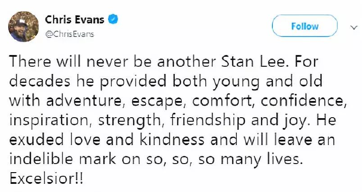The image size is (362, 192).
Task: Click the word Excelsior!! in the tweet
Action: [x=46, y=178]
